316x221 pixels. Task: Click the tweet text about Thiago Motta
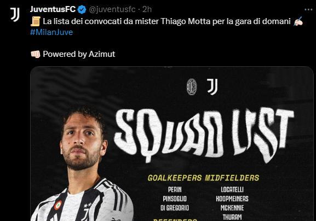[x=166, y=21]
